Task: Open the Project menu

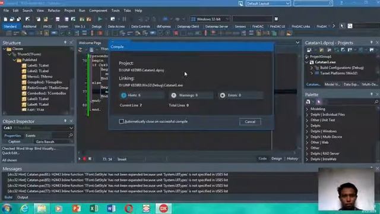Action: tap(69, 11)
